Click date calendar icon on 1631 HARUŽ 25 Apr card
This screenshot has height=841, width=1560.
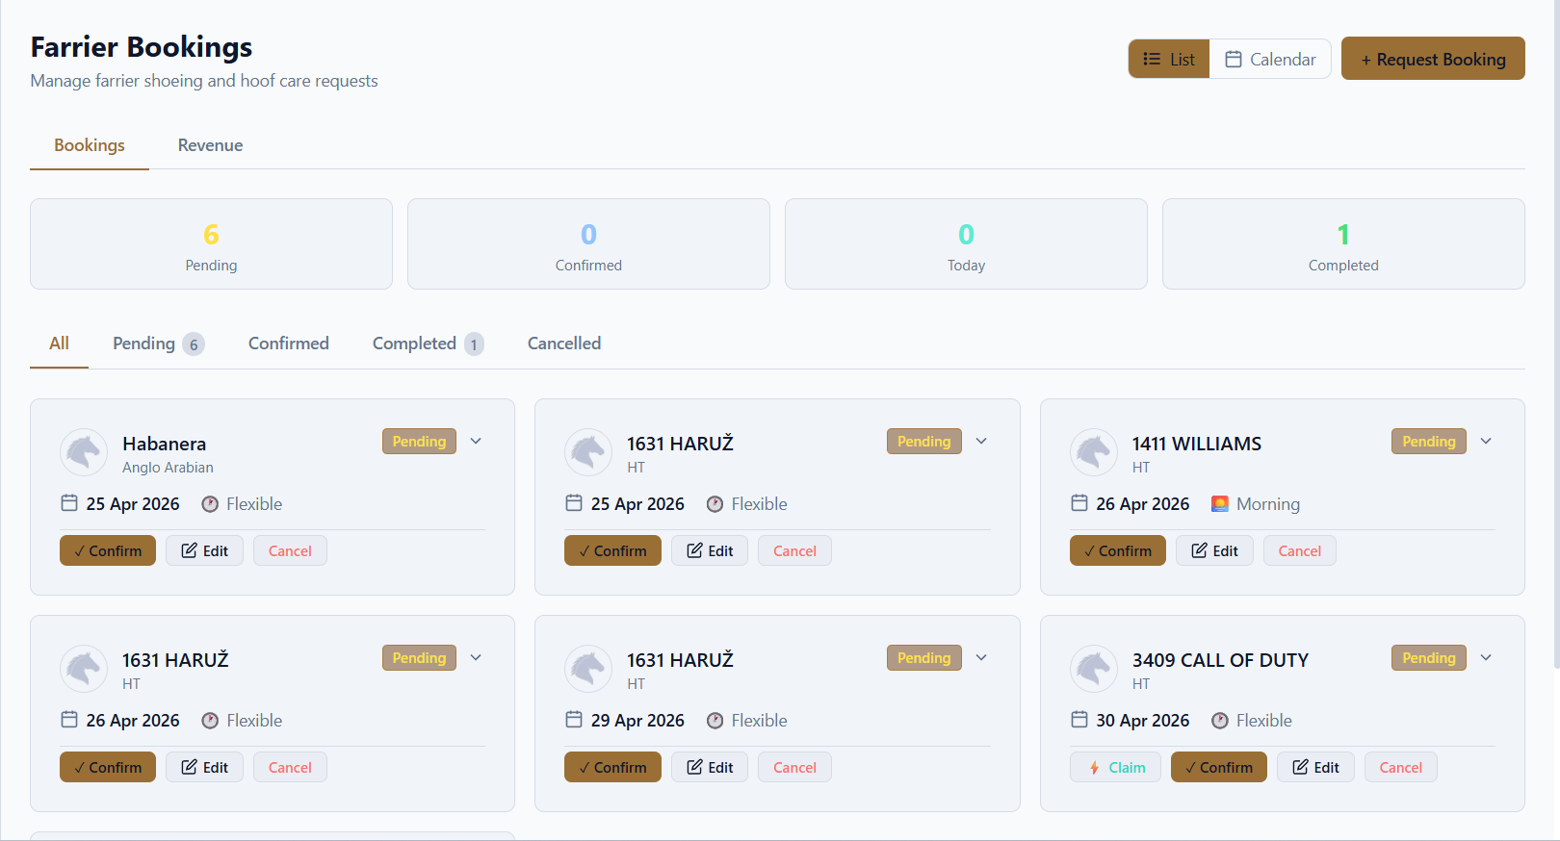574,503
